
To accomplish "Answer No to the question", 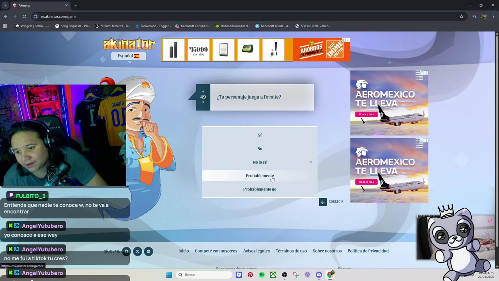I will pyautogui.click(x=260, y=149).
